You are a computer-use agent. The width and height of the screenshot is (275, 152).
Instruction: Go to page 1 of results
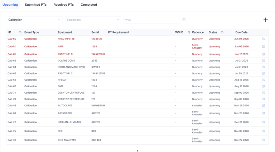tap(137, 151)
